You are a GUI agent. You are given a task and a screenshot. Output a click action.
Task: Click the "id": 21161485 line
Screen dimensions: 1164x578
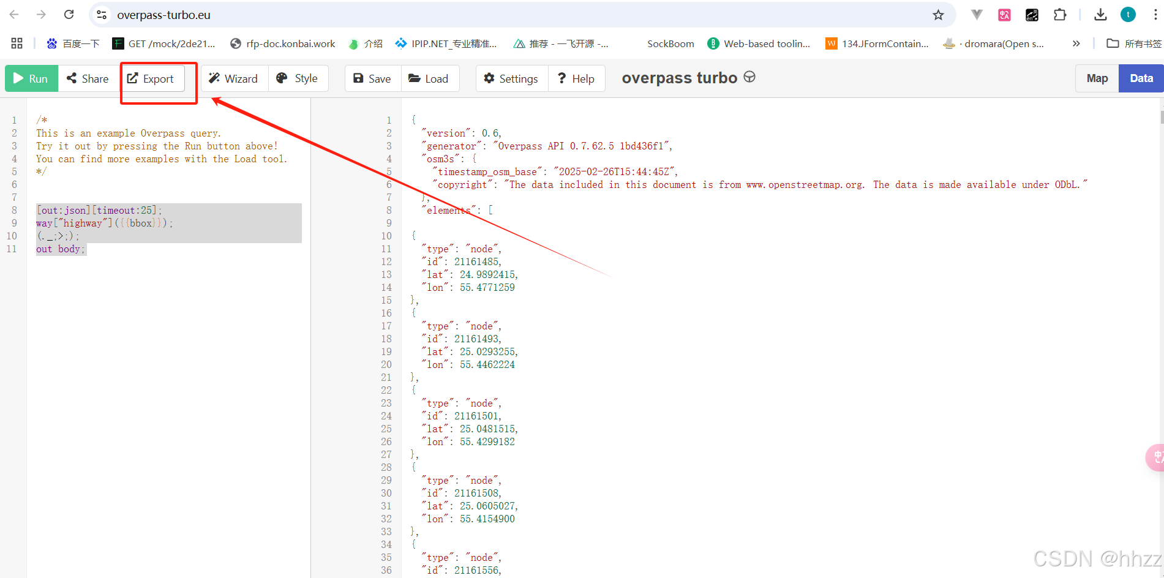pos(461,261)
